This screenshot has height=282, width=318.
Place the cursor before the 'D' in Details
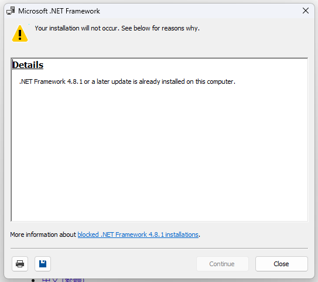point(12,65)
